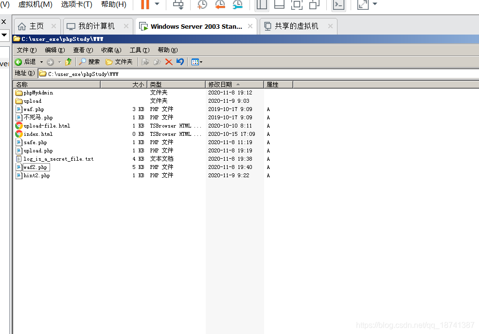The image size is (479, 334).
Task: Click the move-to folder icon
Action: tap(145, 62)
